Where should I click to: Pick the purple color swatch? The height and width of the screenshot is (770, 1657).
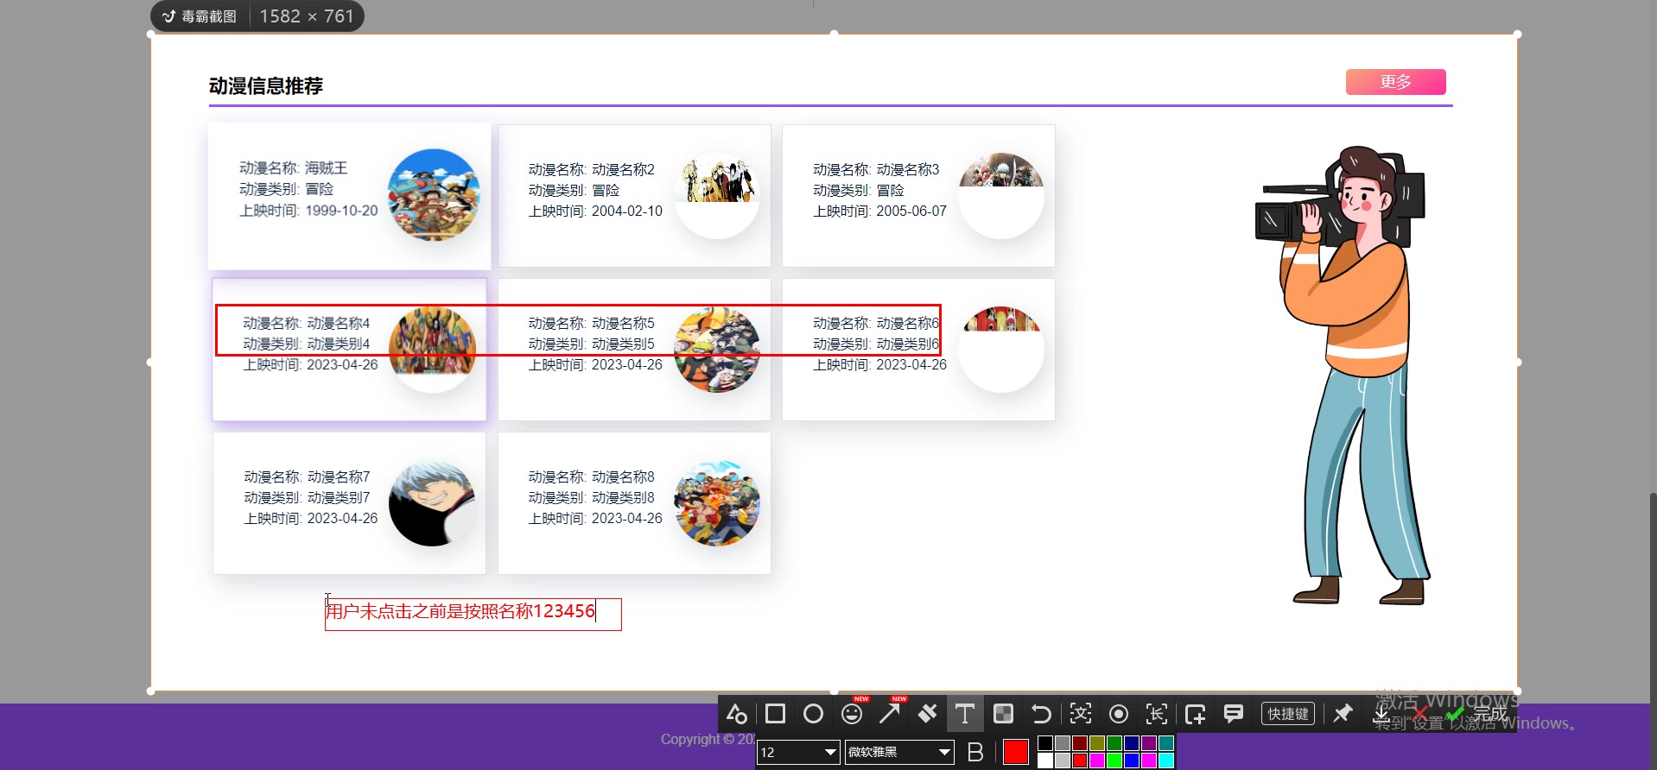pyautogui.click(x=1149, y=743)
